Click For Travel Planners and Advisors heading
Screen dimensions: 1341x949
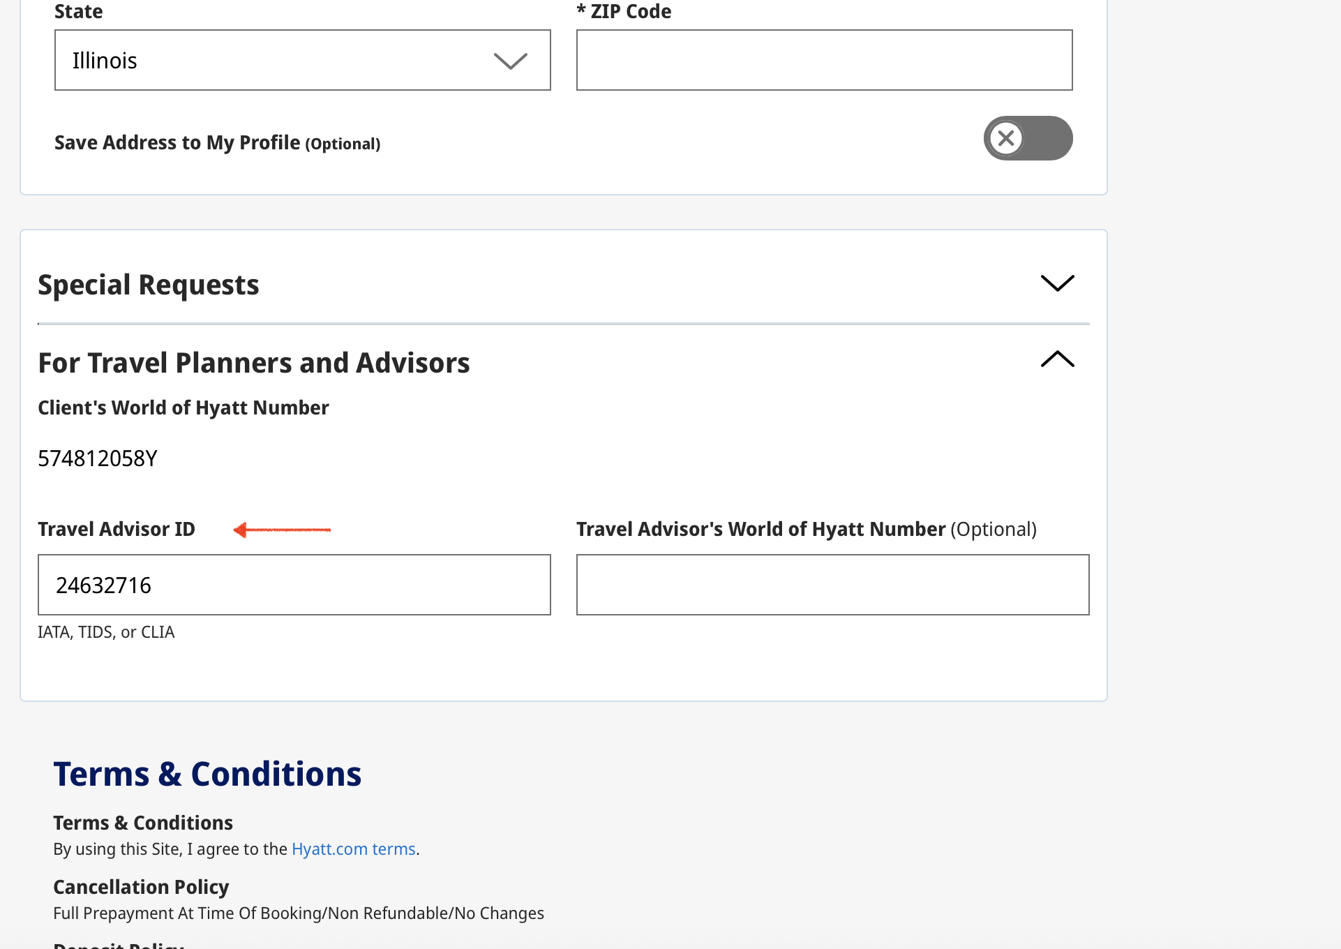point(254,363)
